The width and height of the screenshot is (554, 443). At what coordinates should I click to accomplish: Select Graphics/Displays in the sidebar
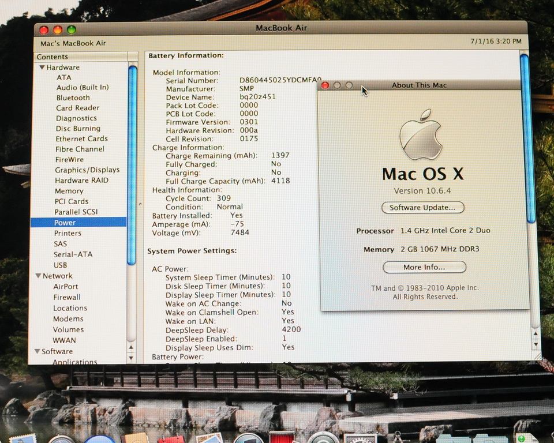click(87, 170)
